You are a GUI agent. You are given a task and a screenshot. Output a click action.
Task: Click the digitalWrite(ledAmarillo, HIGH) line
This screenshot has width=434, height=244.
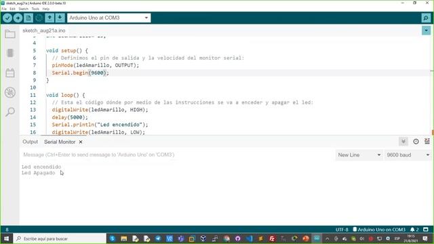100,110
